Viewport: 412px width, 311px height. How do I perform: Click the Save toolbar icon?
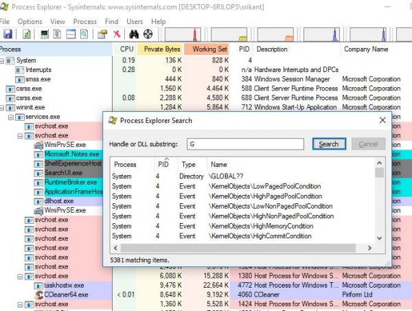(6, 33)
